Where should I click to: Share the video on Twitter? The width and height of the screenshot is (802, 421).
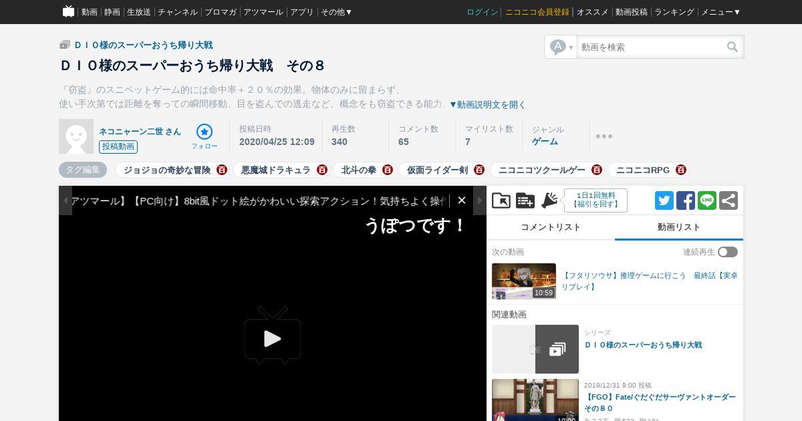[664, 200]
